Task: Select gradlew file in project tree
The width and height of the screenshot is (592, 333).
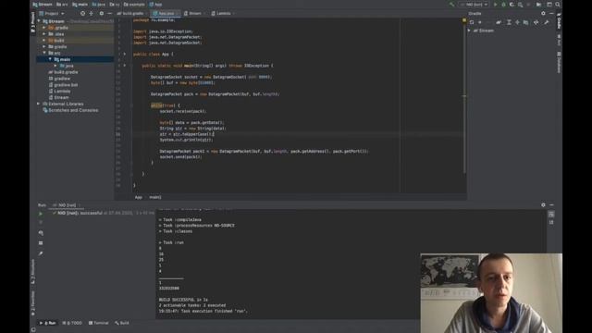Action: [x=59, y=79]
